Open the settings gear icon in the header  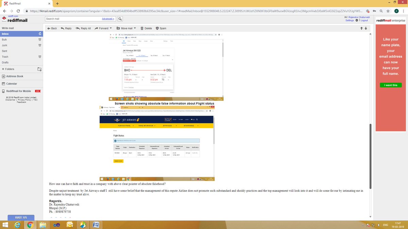357,20
